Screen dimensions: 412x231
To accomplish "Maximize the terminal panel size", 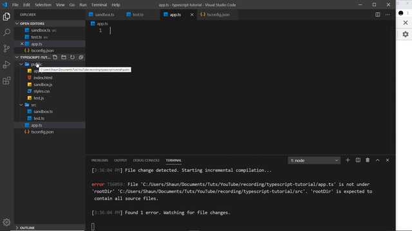I will pos(378,160).
